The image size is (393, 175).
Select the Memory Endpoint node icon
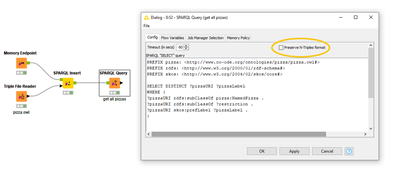click(x=22, y=63)
